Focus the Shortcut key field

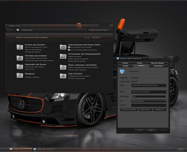point(149,96)
